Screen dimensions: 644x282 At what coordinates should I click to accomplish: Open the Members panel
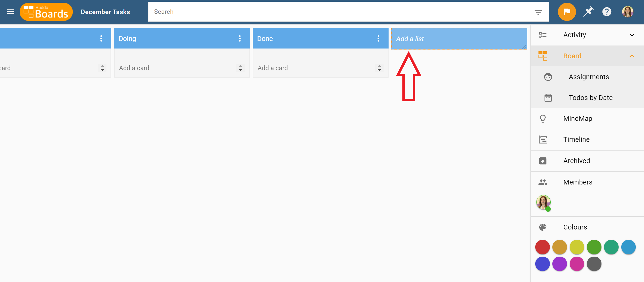pyautogui.click(x=578, y=182)
